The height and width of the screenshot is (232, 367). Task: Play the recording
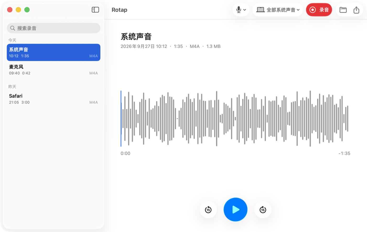[235, 209]
